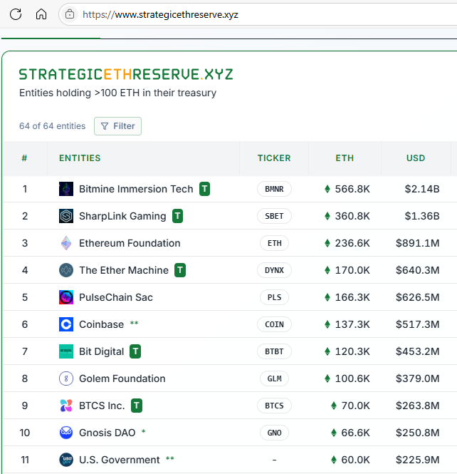Click the '64 of 64 entities' count

pos(53,126)
